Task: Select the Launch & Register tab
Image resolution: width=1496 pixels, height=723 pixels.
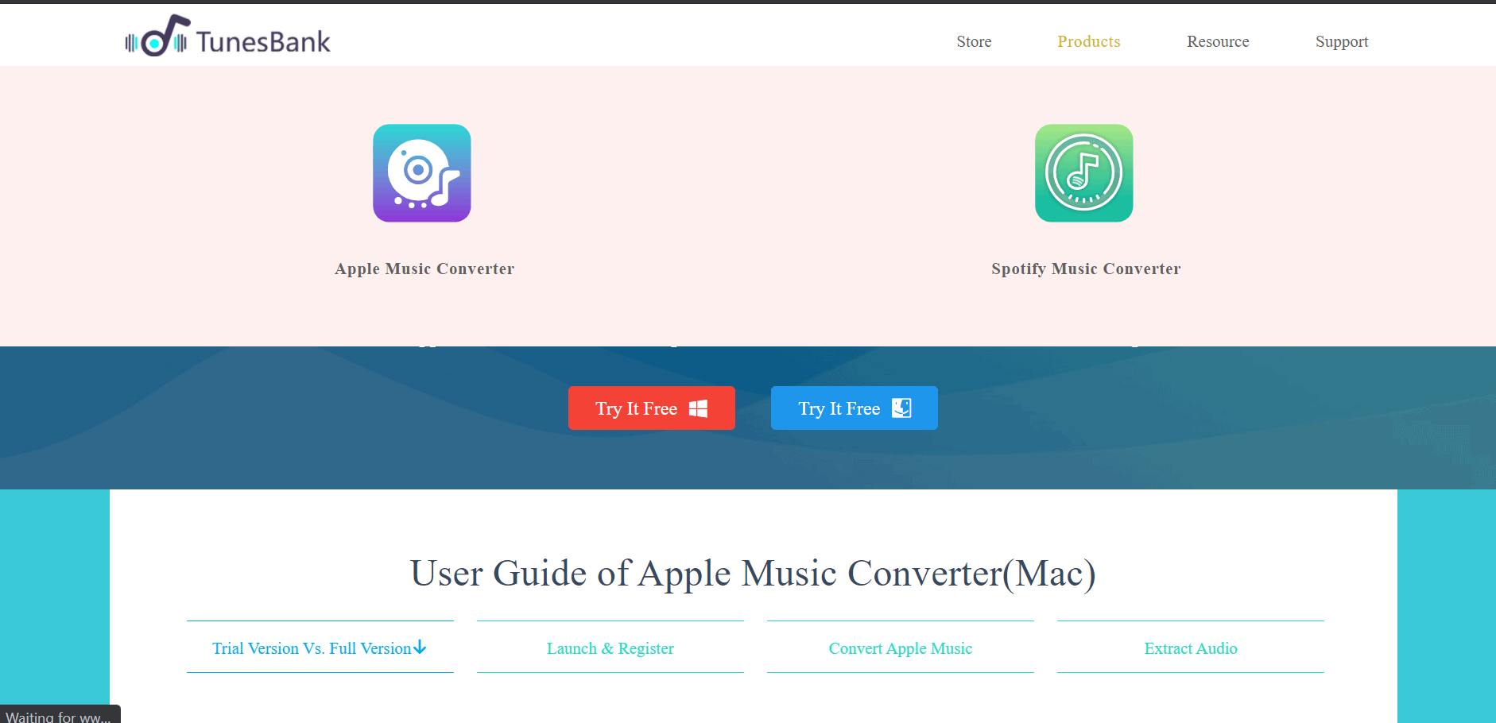Action: pyautogui.click(x=610, y=648)
